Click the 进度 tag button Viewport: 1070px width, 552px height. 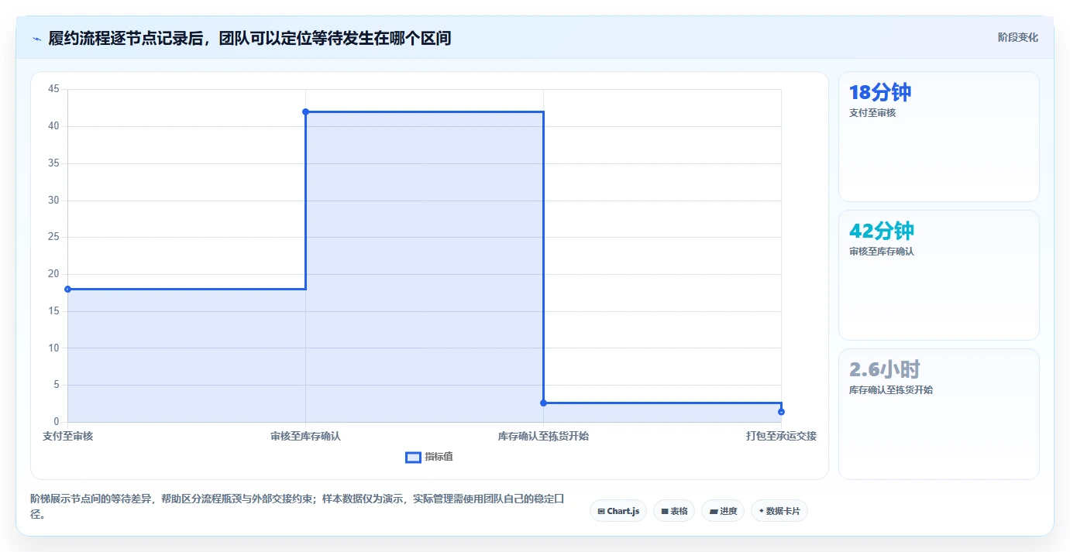[723, 511]
